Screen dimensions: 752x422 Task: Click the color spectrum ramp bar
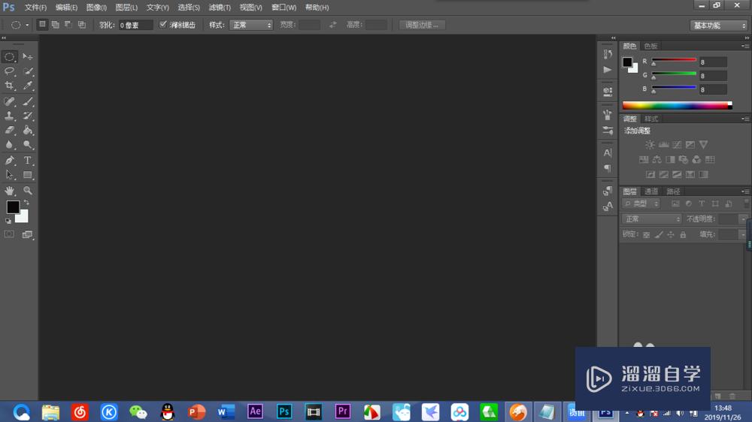678,105
